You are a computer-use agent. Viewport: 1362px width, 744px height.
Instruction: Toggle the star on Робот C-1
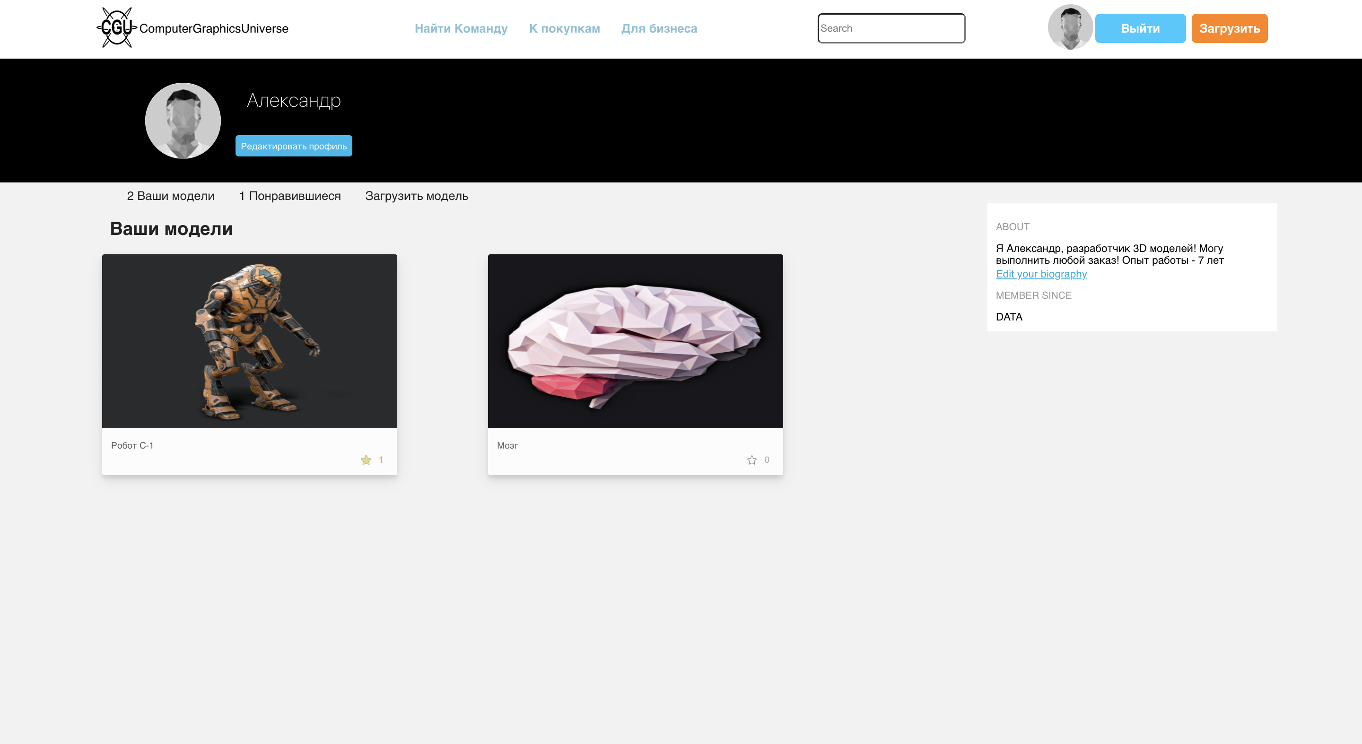(x=366, y=460)
